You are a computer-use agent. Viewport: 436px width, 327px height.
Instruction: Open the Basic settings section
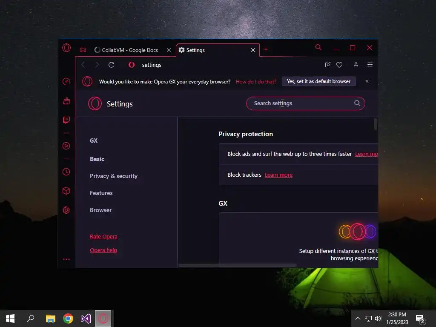pyautogui.click(x=97, y=159)
